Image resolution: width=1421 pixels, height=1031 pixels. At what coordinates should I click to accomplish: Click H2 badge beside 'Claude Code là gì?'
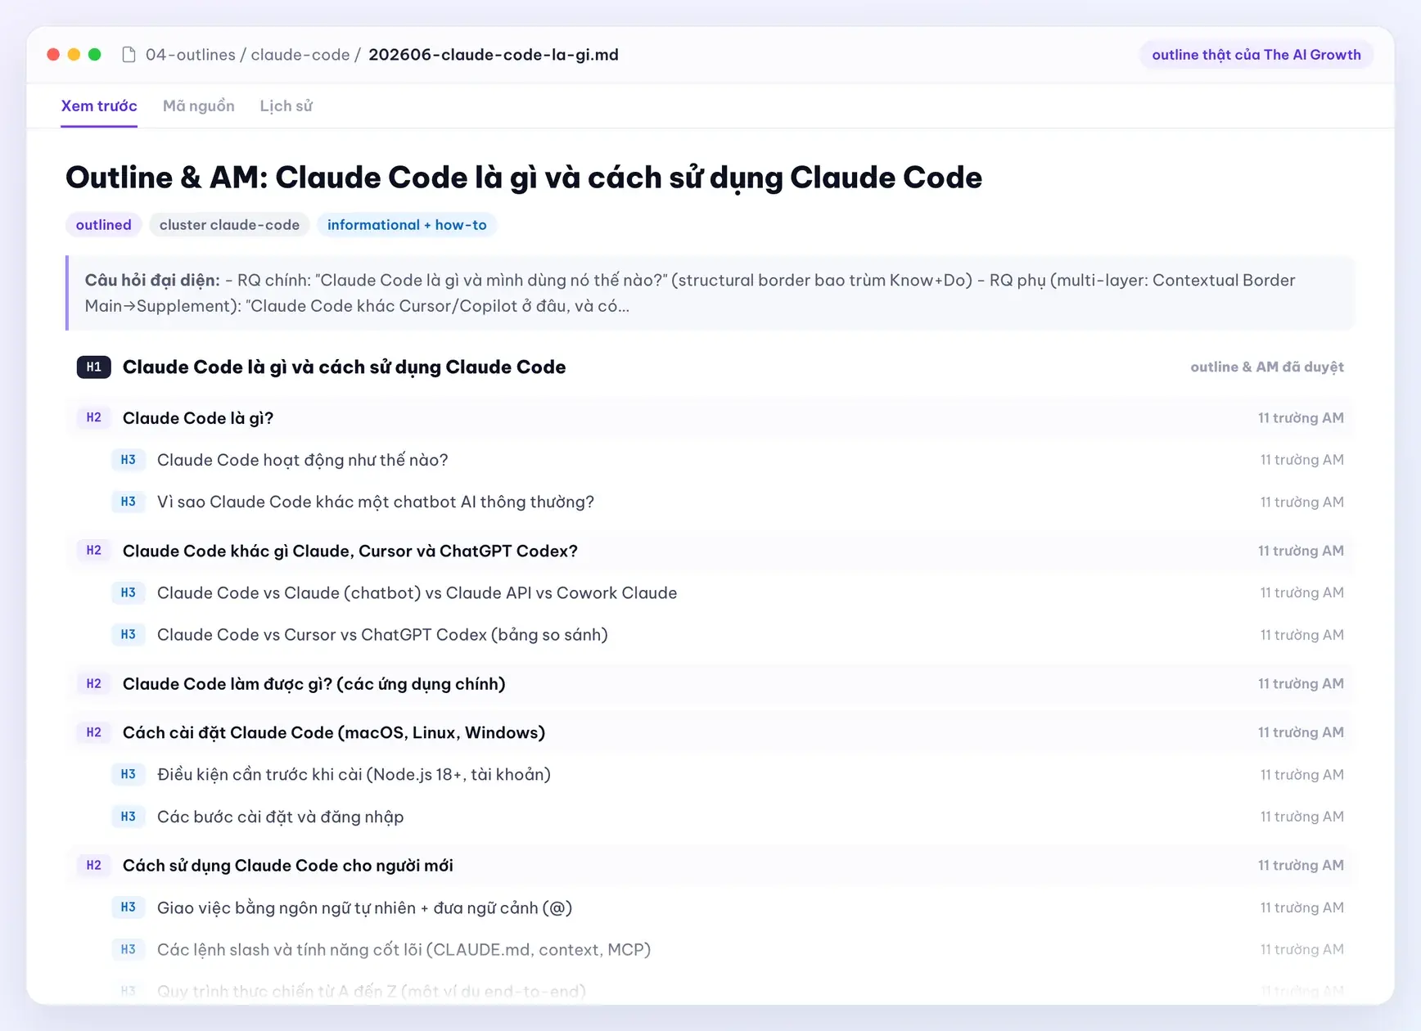(94, 418)
